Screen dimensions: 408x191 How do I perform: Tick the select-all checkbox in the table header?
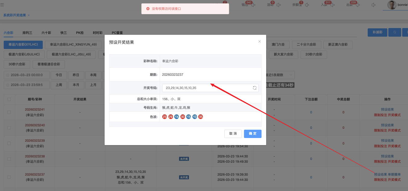(x=9, y=99)
